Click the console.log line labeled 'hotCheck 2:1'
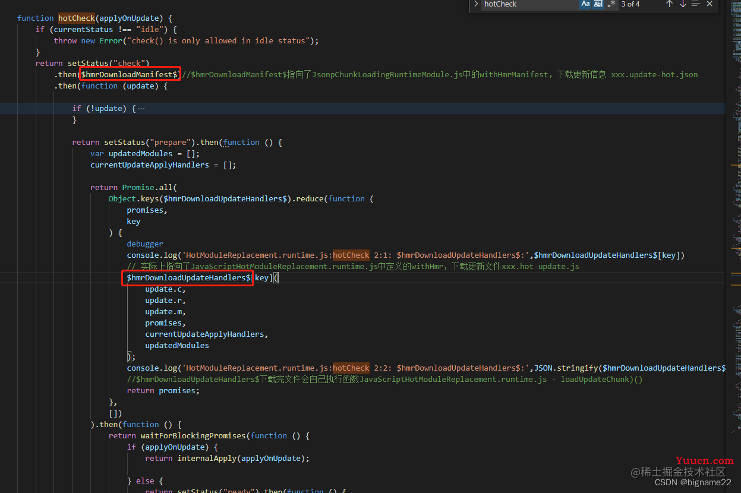This screenshot has height=493, width=741. pyautogui.click(x=406, y=255)
